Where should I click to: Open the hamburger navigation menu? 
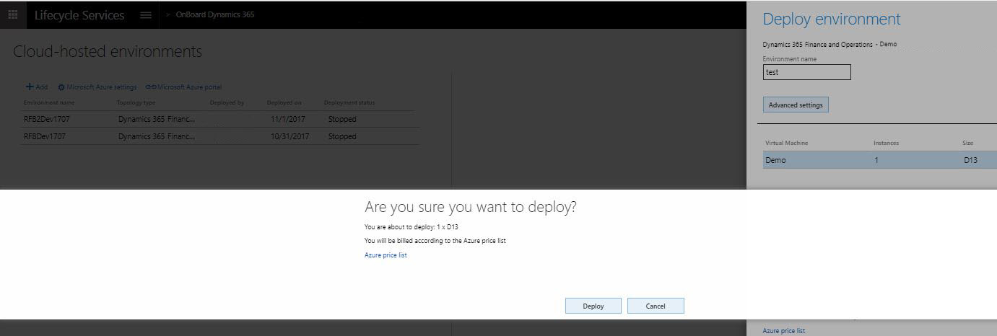146,15
